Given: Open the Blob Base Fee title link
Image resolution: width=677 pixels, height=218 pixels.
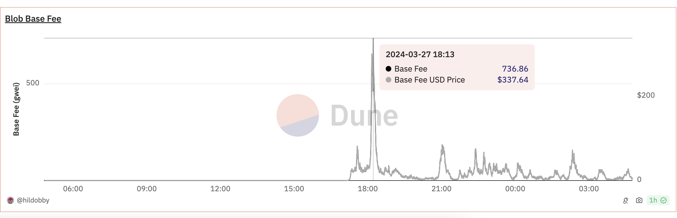Looking at the screenshot, I should coord(33,19).
